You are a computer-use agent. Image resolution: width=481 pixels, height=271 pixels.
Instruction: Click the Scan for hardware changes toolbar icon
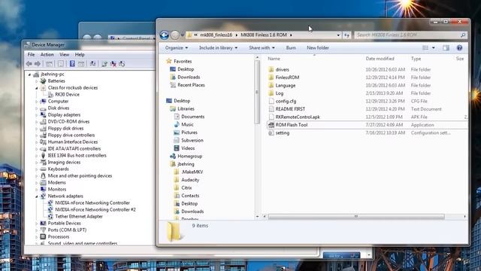tap(92, 64)
